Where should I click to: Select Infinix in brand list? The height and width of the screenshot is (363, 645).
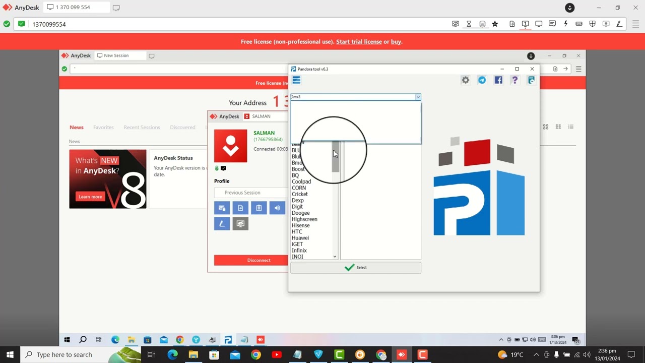click(x=299, y=251)
